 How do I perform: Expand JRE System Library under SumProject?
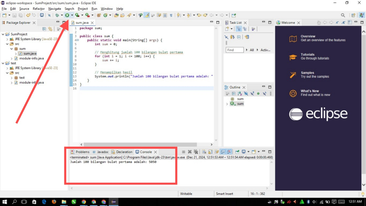(7, 39)
